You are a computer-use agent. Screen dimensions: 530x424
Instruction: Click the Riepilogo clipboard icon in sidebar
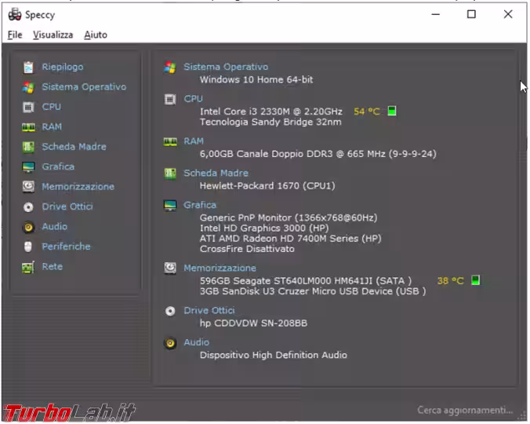(28, 67)
